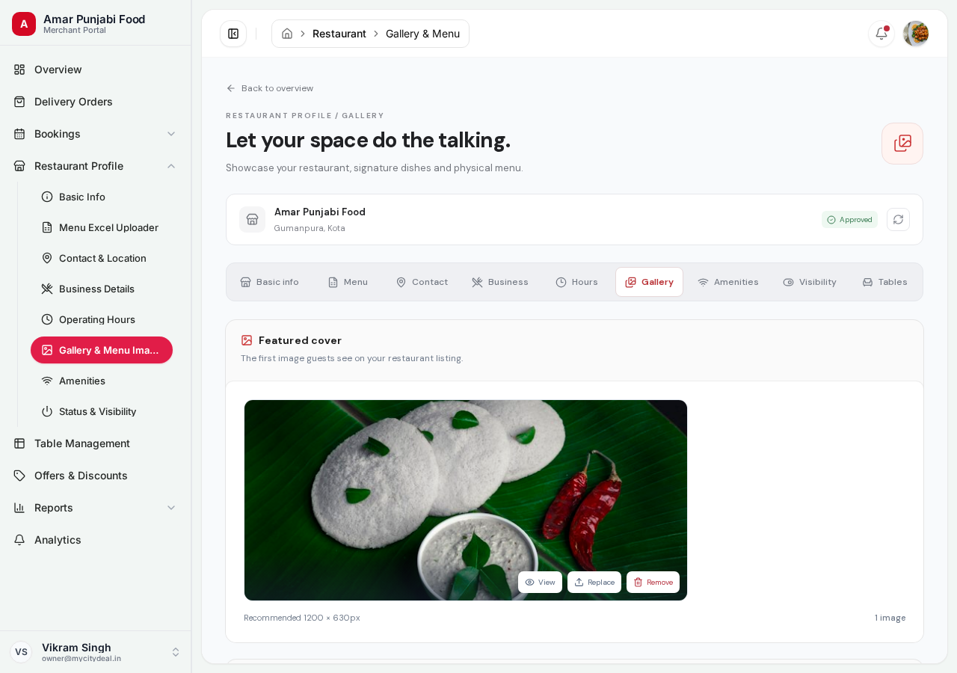Screen dimensions: 957x673
Task: Select the Gallery tab
Action: pos(649,282)
